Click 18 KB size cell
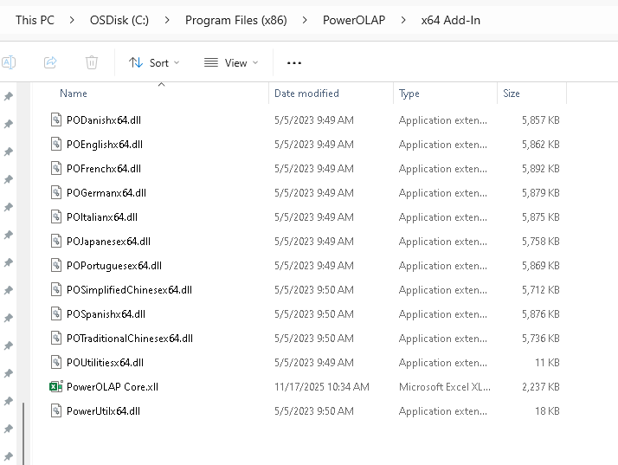 point(547,411)
